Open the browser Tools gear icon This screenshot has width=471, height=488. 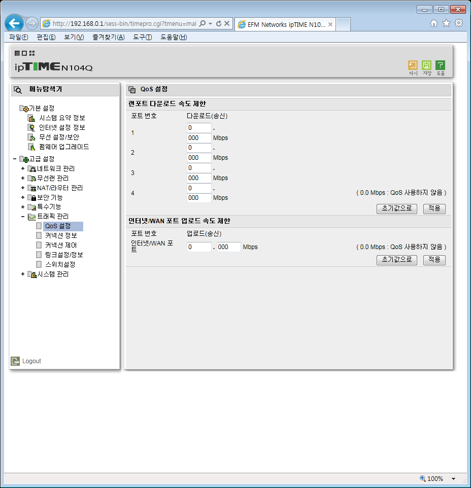(x=458, y=23)
